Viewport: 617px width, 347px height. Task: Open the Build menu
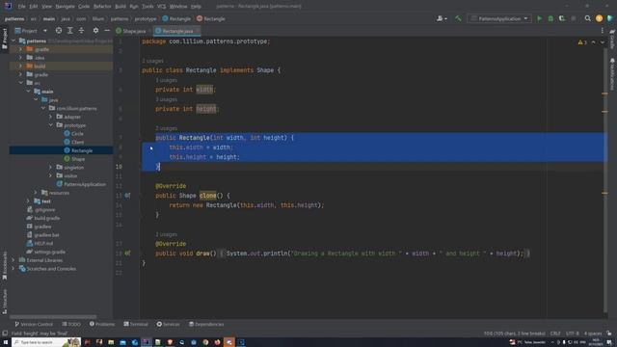point(121,7)
